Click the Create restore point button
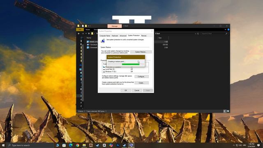This screenshot has width=263, height=148. [x=141, y=83]
